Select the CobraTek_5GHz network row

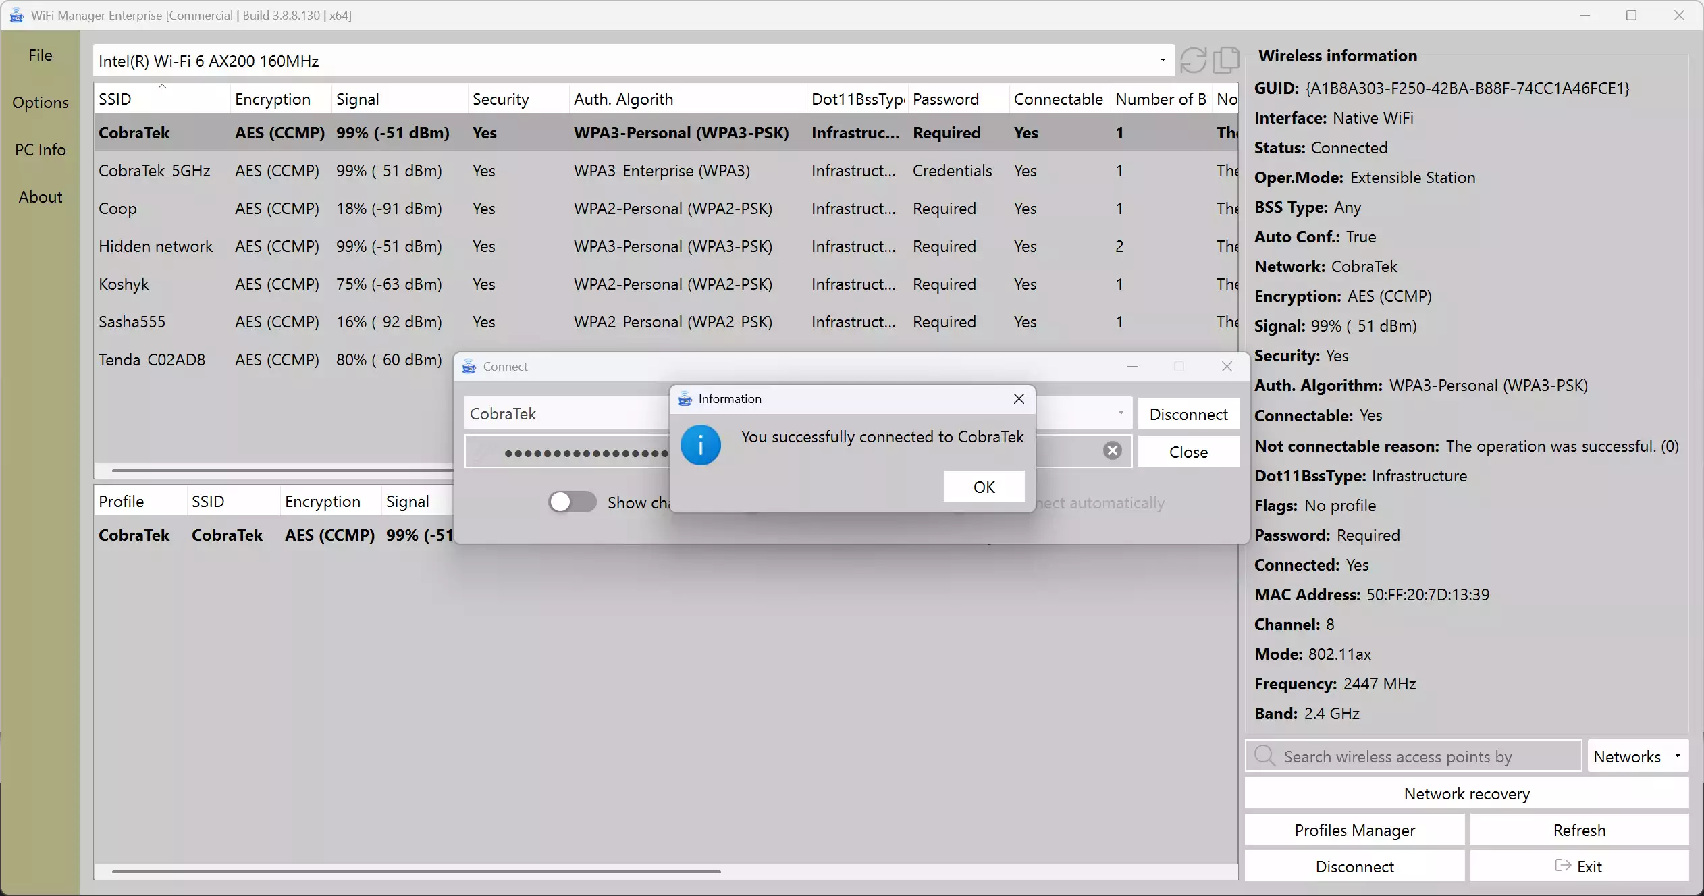pyautogui.click(x=666, y=170)
